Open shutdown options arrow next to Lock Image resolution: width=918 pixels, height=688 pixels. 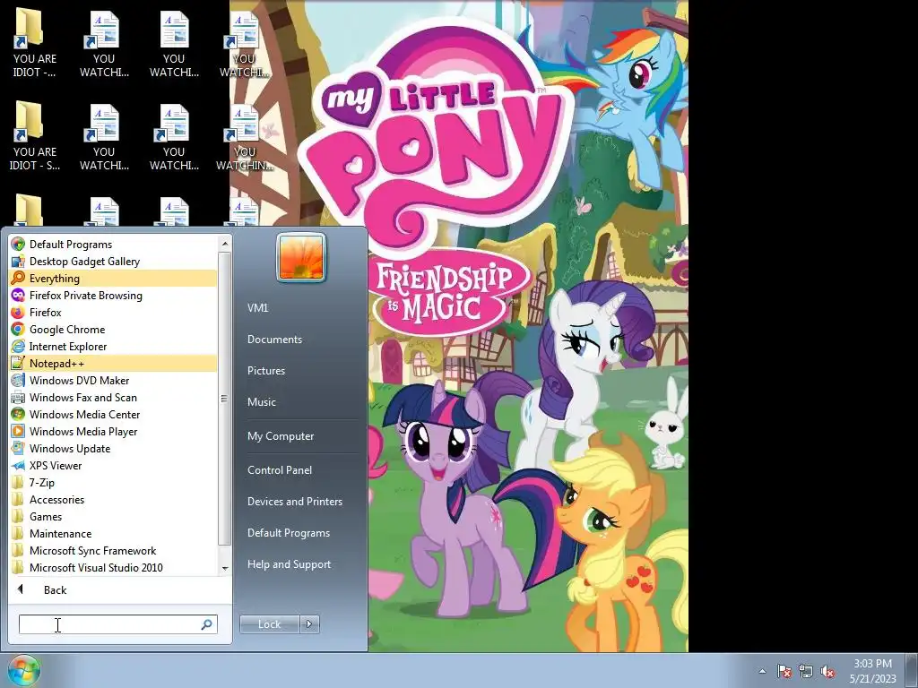point(309,624)
